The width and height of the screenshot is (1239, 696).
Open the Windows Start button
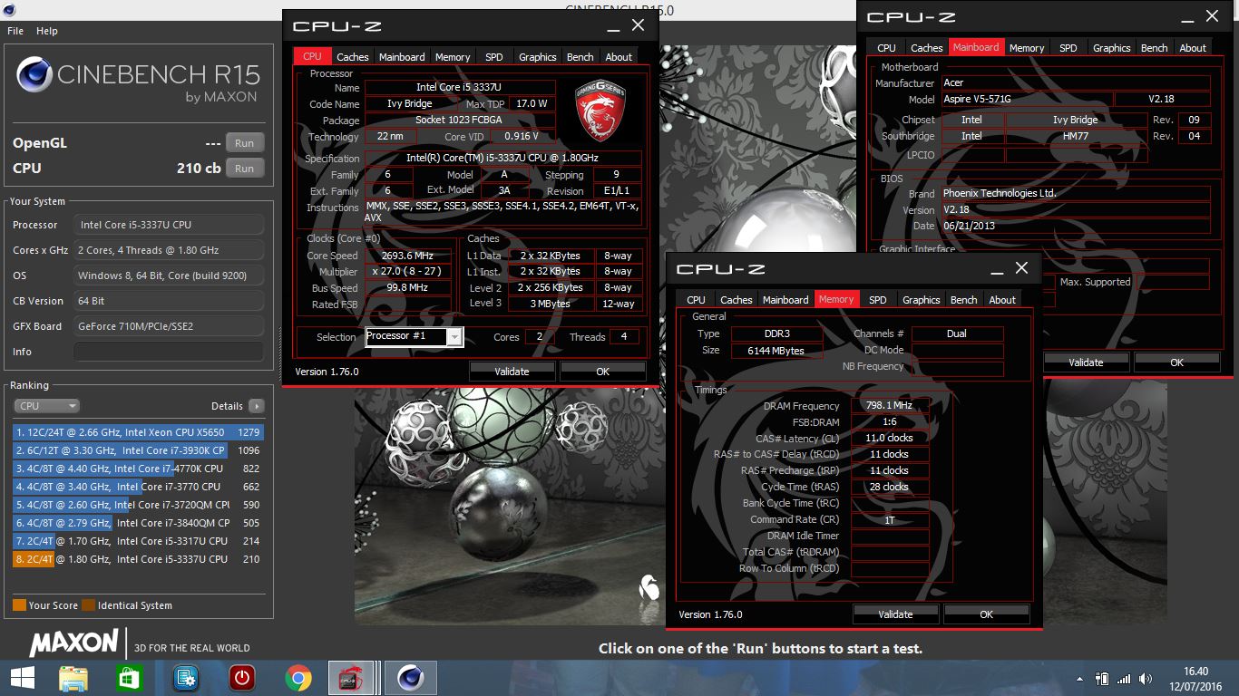click(x=22, y=677)
